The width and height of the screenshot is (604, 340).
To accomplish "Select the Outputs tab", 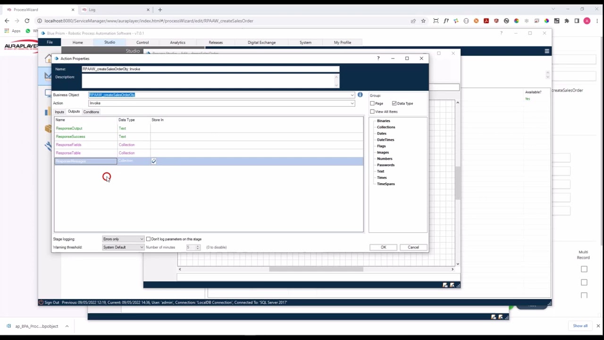I will (x=74, y=111).
